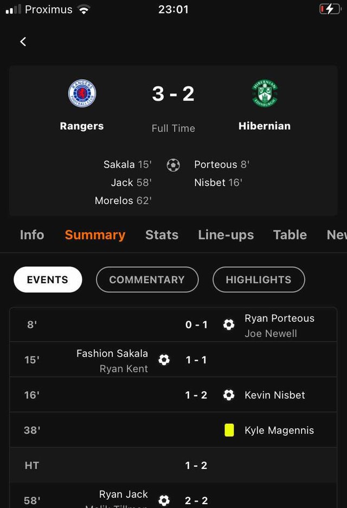Screen dimensions: 347x508
Task: Switch to the Stats tab
Action: [x=162, y=235]
